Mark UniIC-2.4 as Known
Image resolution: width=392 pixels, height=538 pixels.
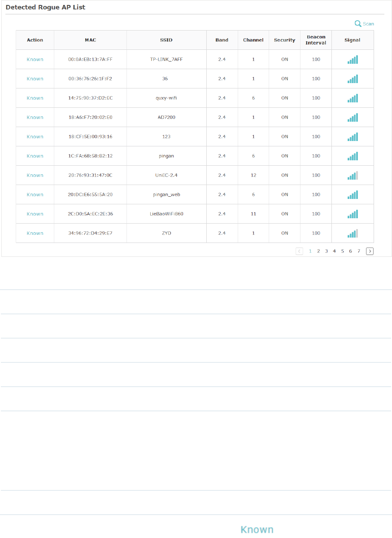click(35, 175)
